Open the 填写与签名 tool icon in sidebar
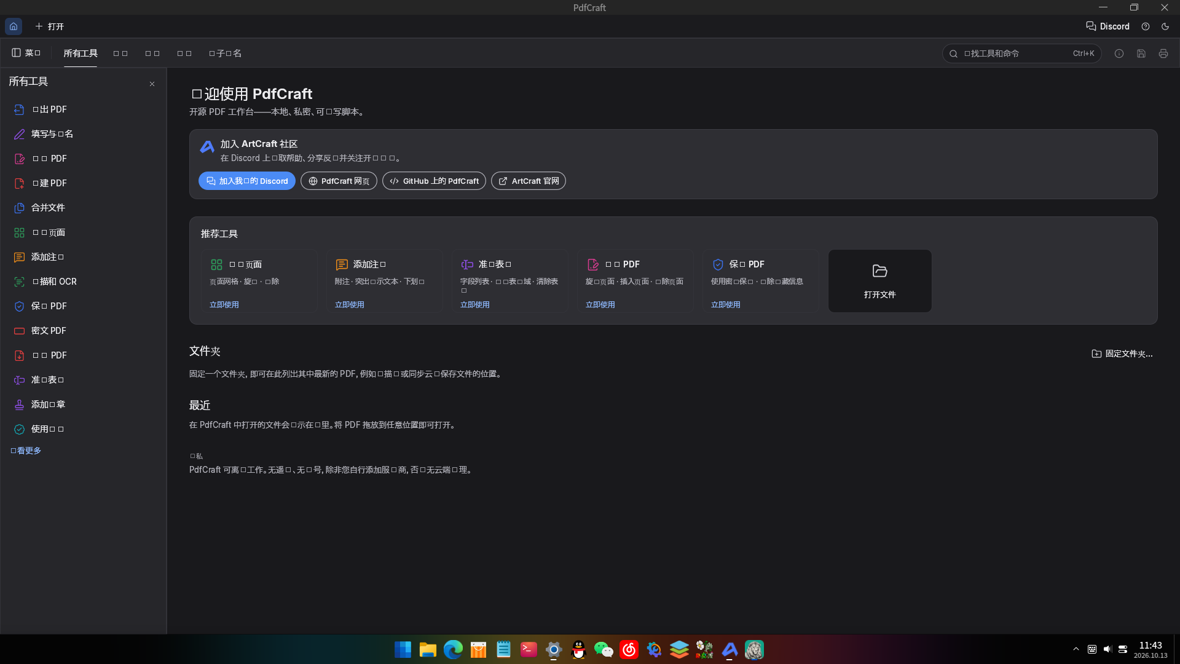This screenshot has height=664, width=1180. click(20, 134)
